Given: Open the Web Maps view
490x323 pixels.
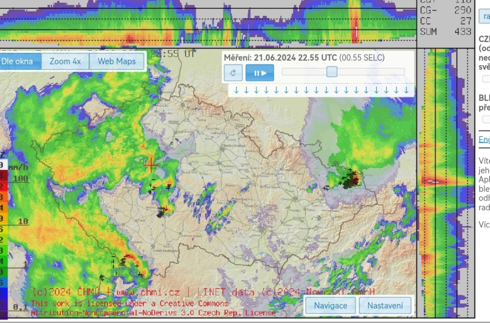Looking at the screenshot, I should click(x=116, y=61).
